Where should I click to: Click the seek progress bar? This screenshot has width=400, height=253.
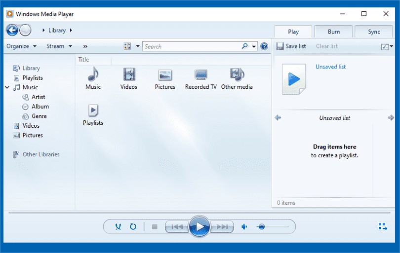point(199,213)
